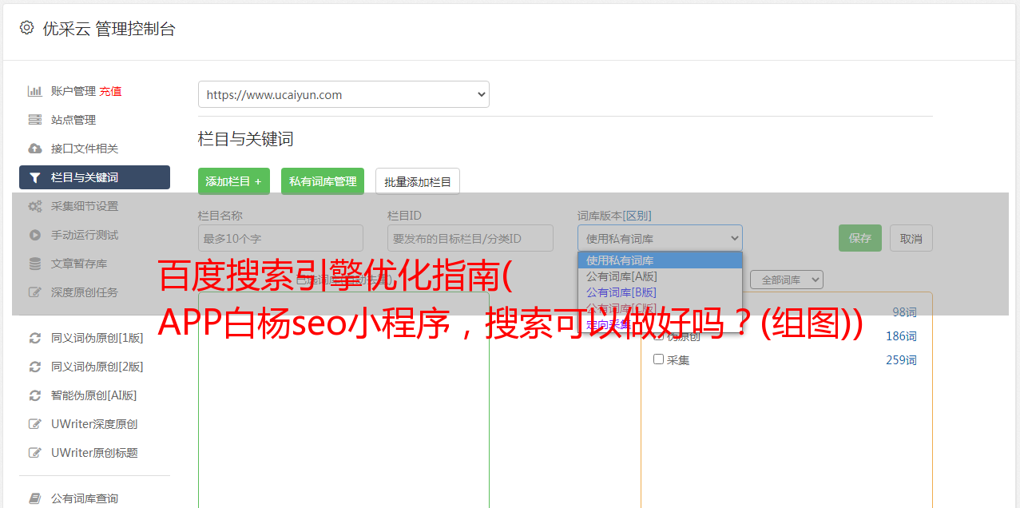Open the 栏目与关键词 sidebar item
1020x508 pixels.
tap(94, 177)
